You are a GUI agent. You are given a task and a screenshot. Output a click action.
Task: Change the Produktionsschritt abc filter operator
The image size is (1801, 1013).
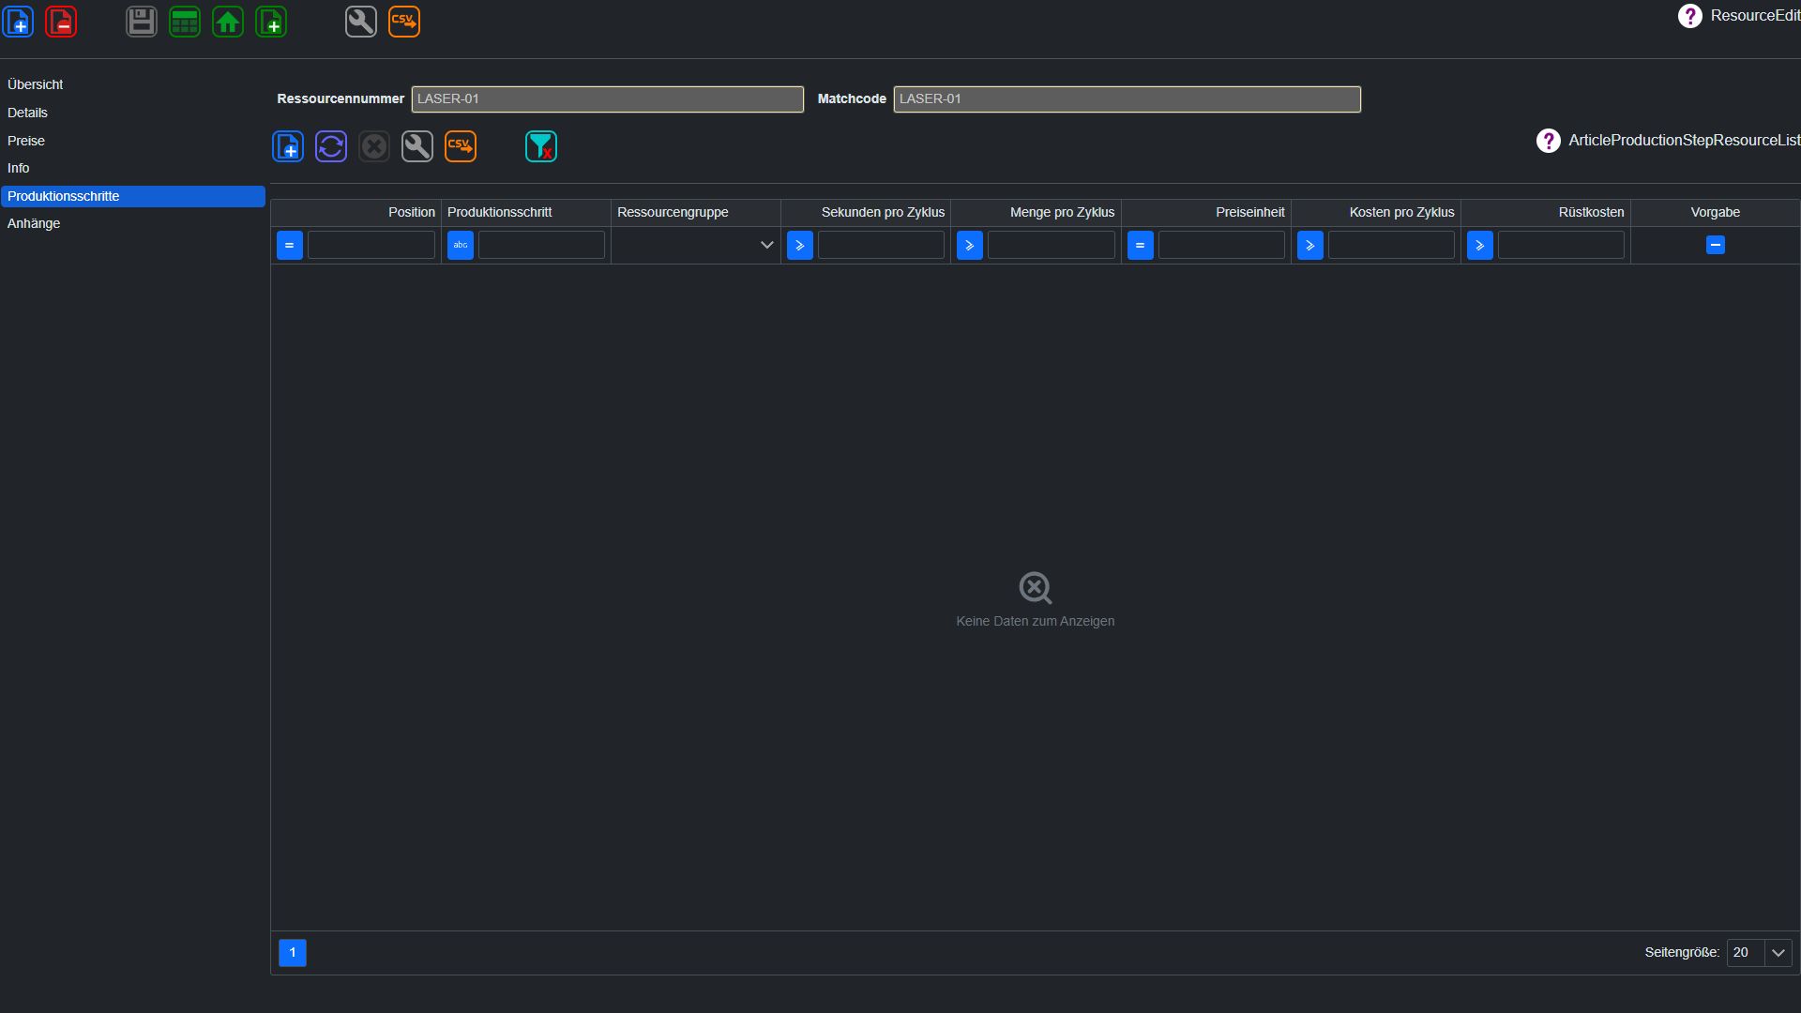[x=460, y=246]
